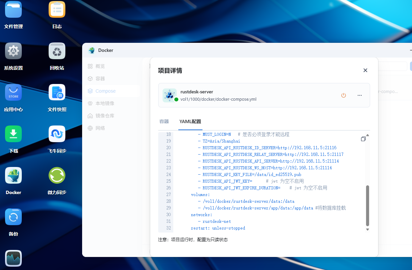Open the 备份 backup icon
Screen dimensions: 412x270
[13, 217]
